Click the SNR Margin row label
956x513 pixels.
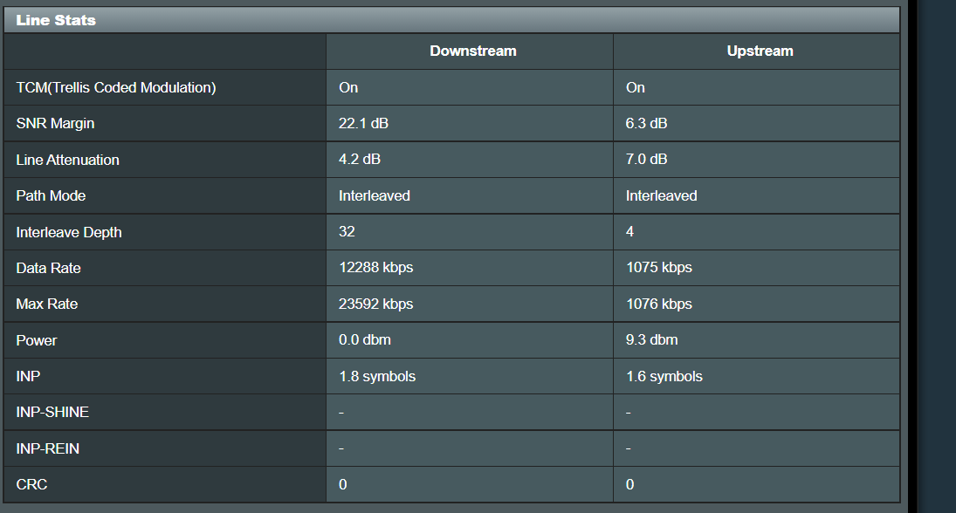55,124
